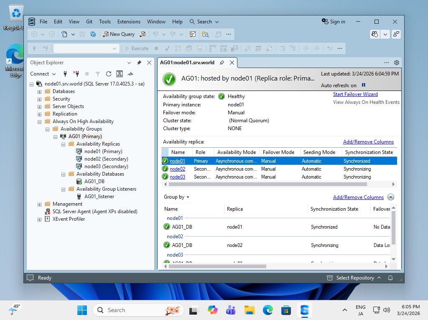Viewport: 428px width, 320px height.
Task: Refresh the Object Explorer tree
Action: click(x=109, y=73)
